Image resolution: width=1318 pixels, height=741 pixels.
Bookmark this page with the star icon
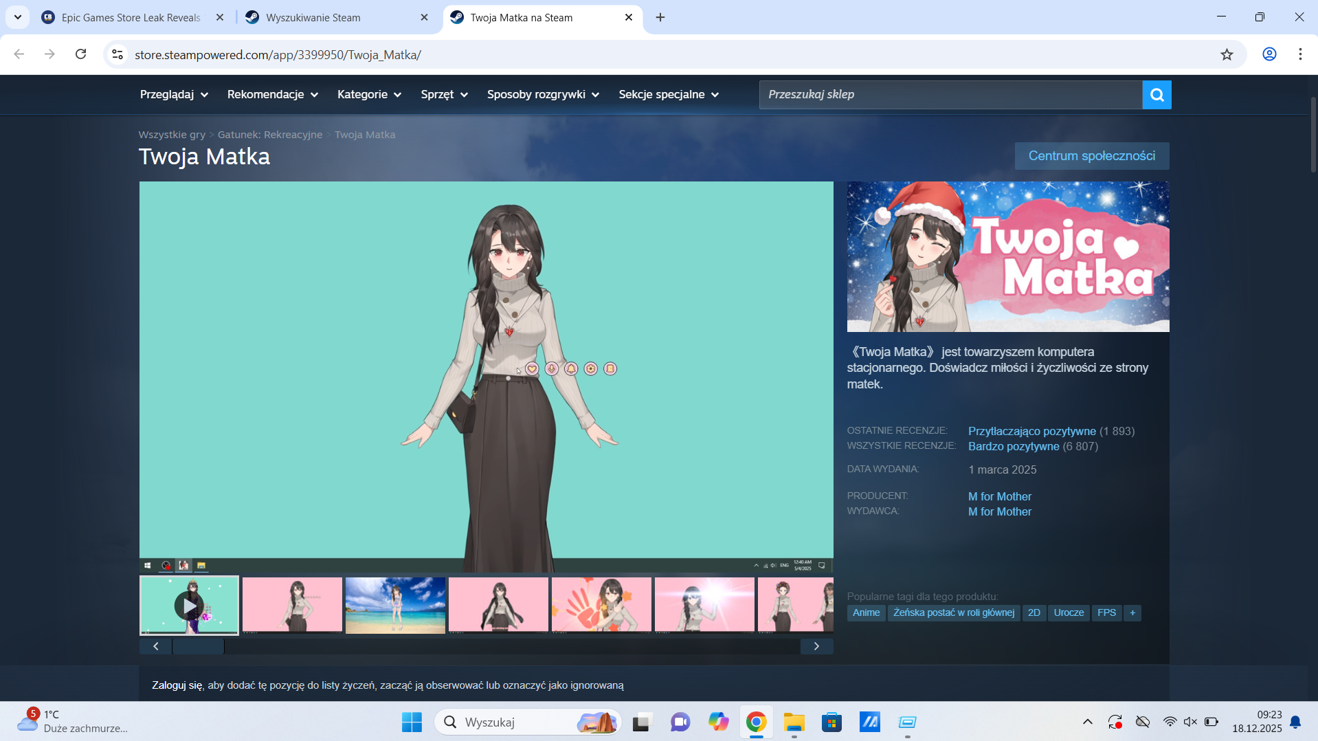[1227, 55]
